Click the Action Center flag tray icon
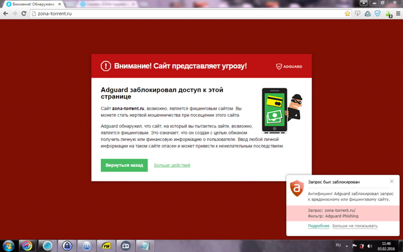This screenshot has height=252, width=403. pos(355,246)
